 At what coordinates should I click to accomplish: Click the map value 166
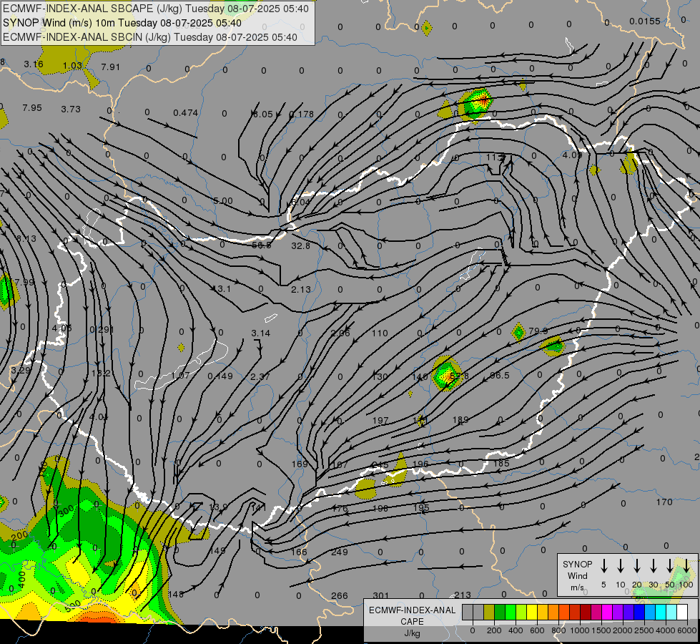point(299,552)
